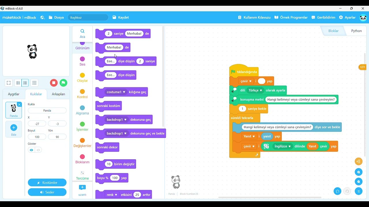Switch to the Kuklalar tab
The height and width of the screenshot is (207, 369).
click(36, 94)
